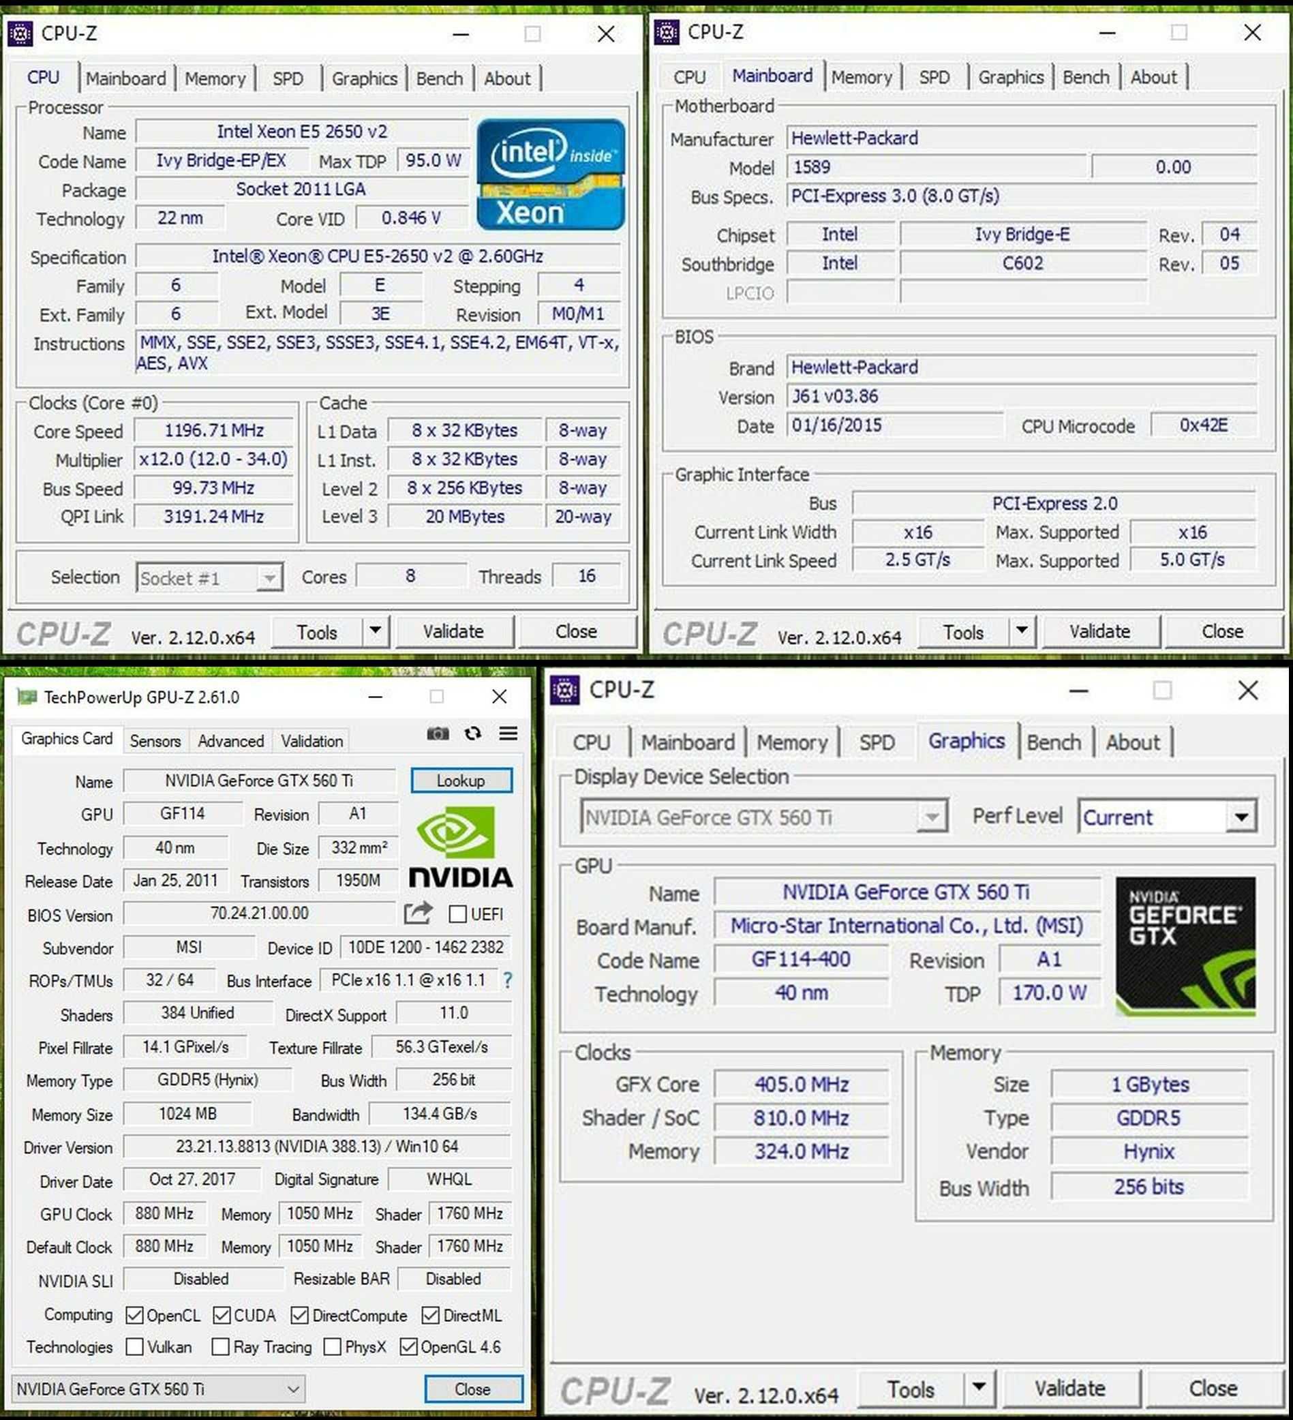This screenshot has width=1293, height=1420.
Task: Click Close button in GPU-Z
Action: pos(473,1389)
